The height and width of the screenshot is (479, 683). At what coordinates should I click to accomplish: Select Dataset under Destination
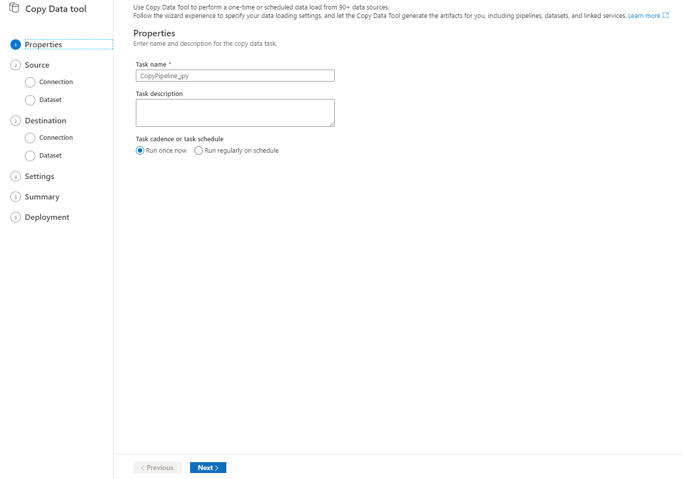(50, 156)
